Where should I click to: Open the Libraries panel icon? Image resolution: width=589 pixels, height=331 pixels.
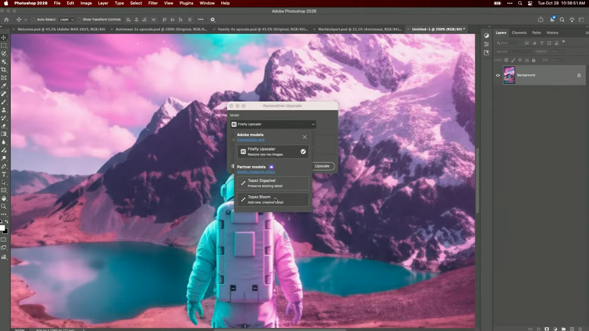486,52
